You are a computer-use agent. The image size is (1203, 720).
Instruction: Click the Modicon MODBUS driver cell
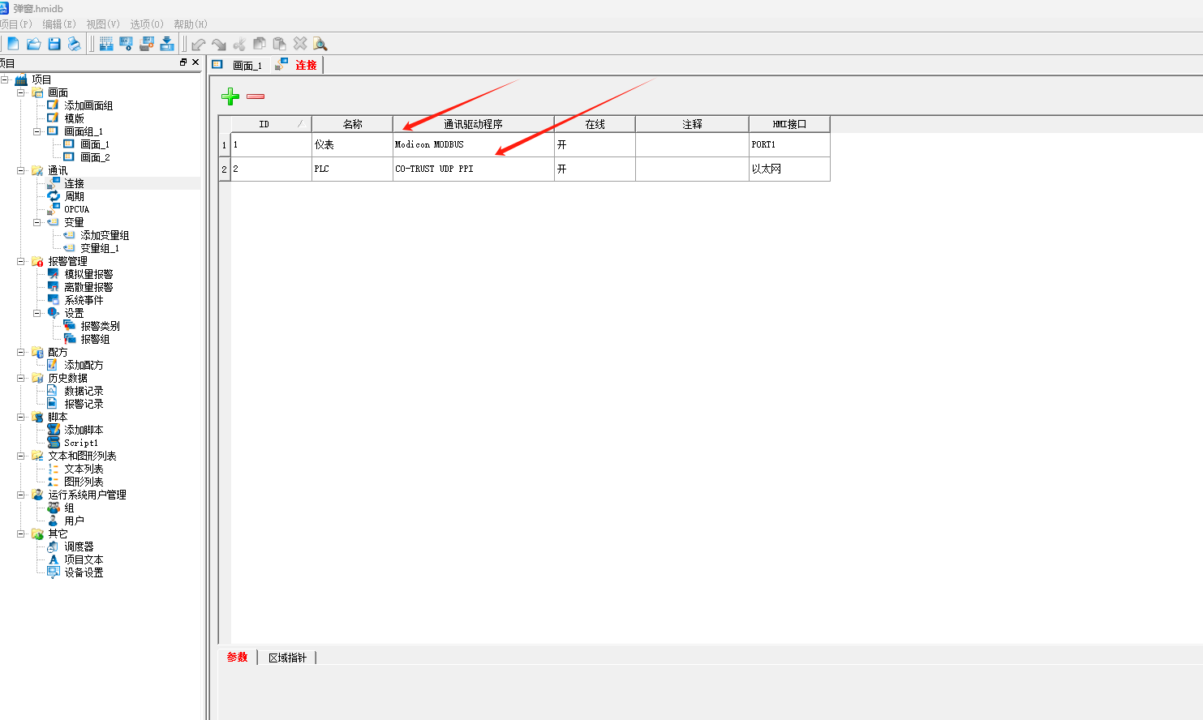tap(473, 144)
